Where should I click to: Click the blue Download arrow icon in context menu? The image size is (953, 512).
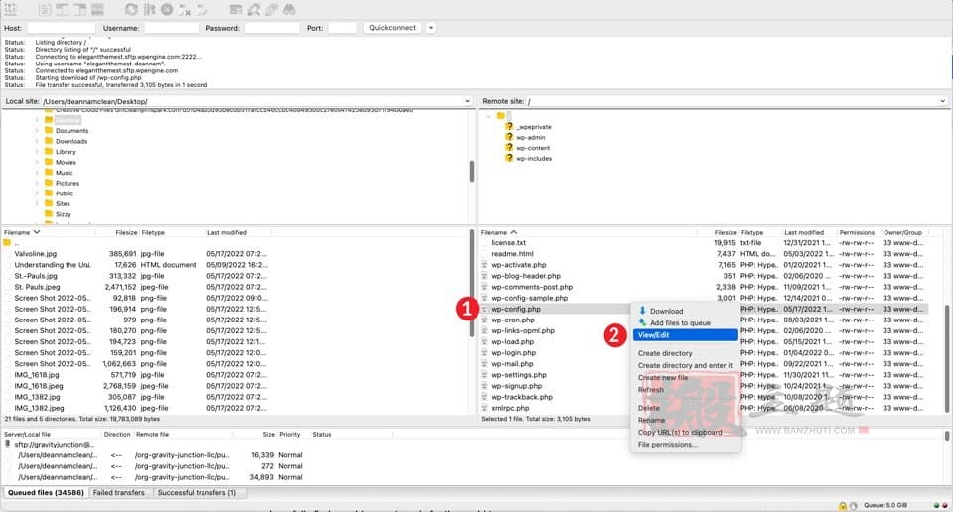coord(642,311)
